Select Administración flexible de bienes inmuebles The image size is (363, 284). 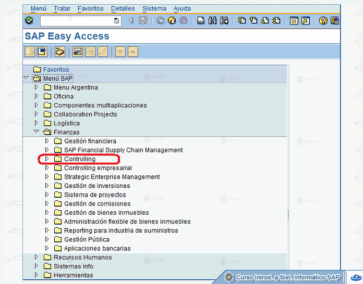(127, 222)
